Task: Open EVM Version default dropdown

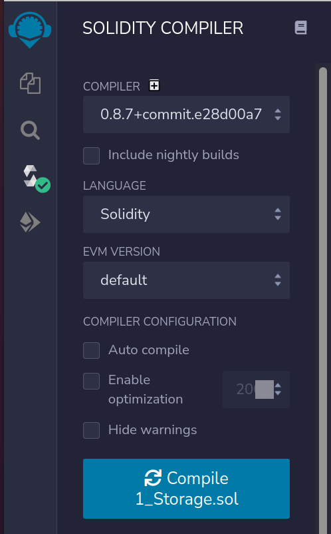Action: pyautogui.click(x=186, y=280)
